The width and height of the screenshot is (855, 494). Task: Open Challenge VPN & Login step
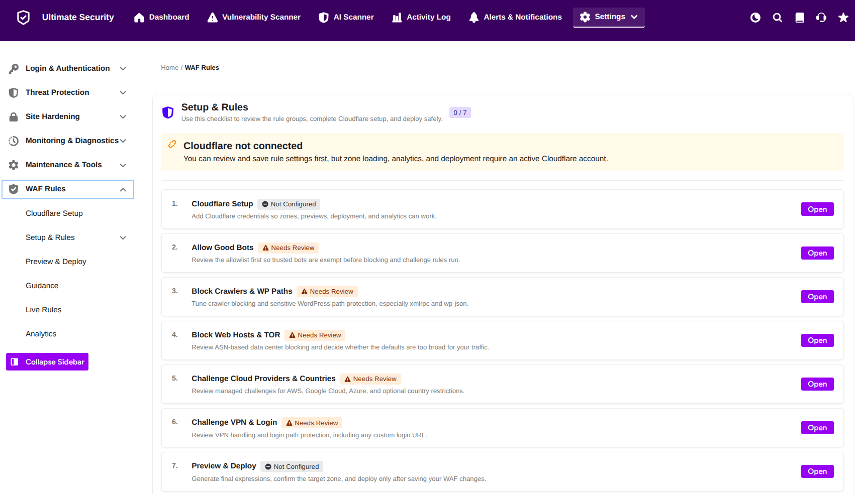(817, 428)
